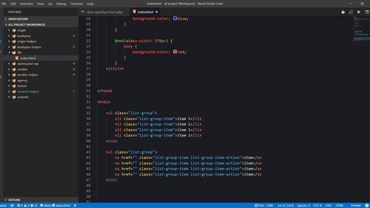Select the commit folder icon

pos(14,97)
